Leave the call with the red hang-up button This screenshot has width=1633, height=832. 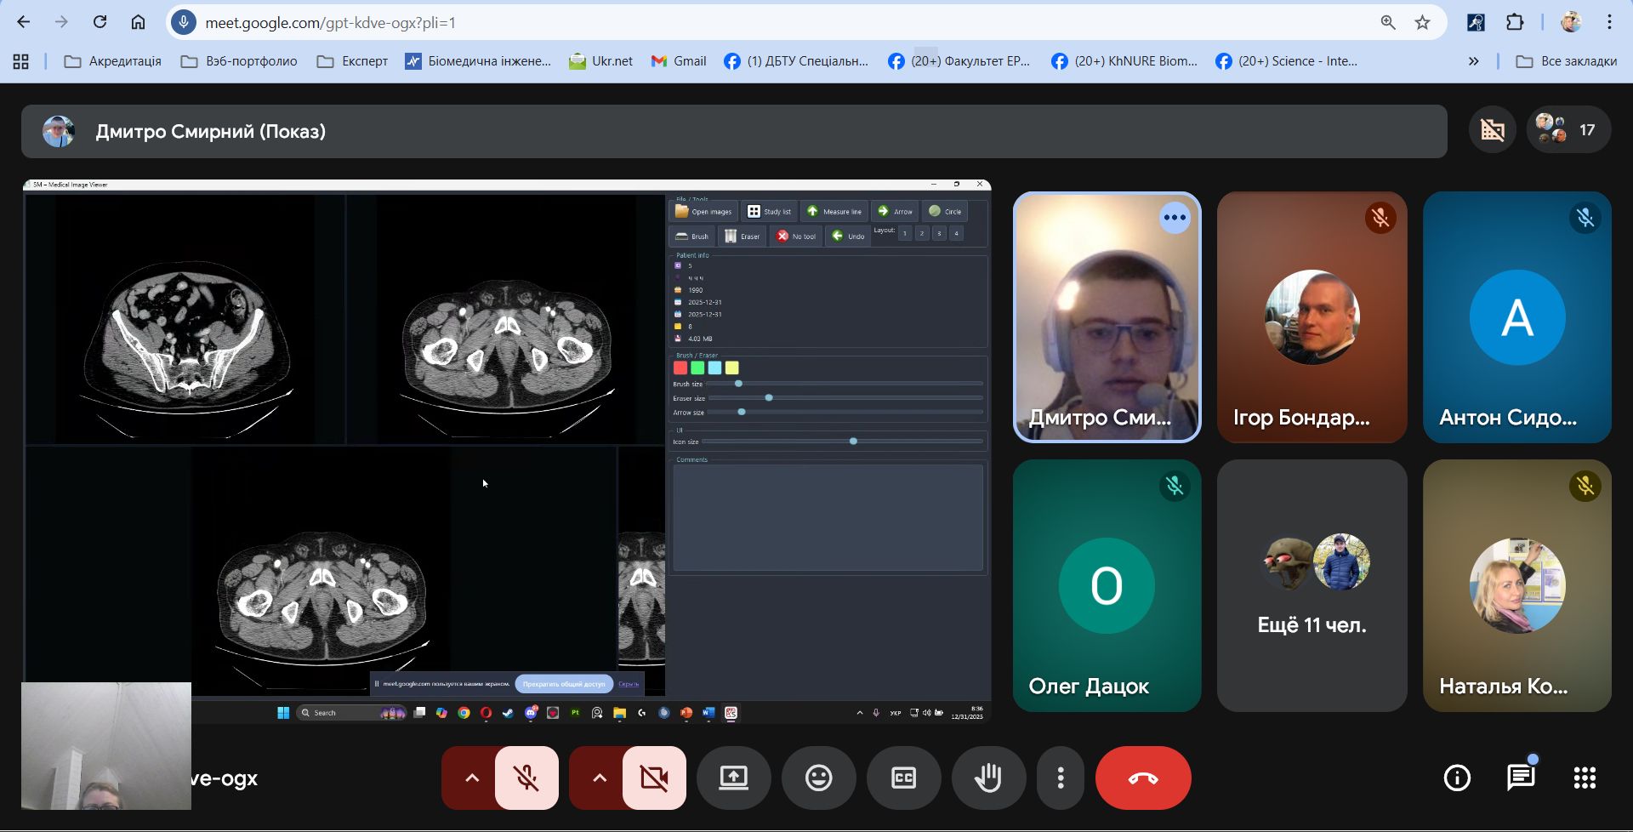pos(1142,778)
